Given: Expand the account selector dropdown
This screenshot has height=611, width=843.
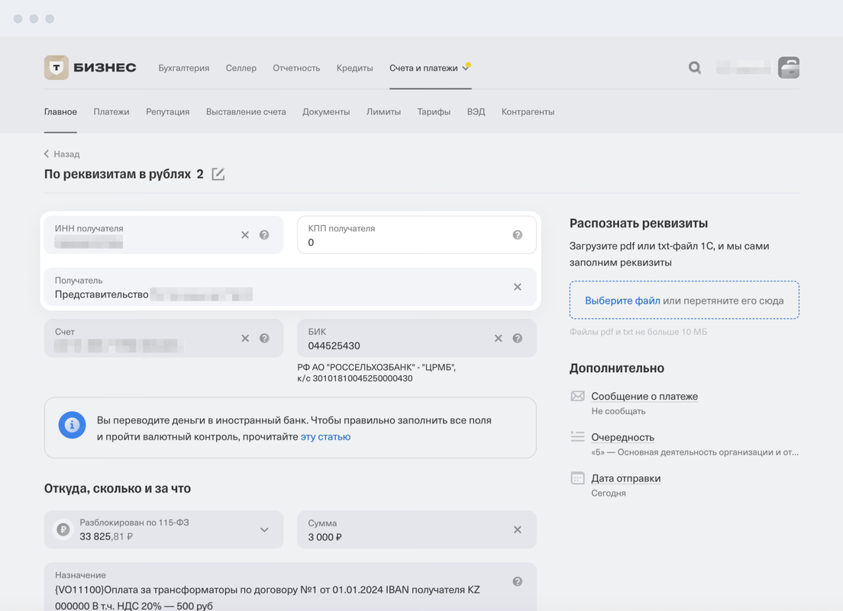Looking at the screenshot, I should click(x=264, y=529).
